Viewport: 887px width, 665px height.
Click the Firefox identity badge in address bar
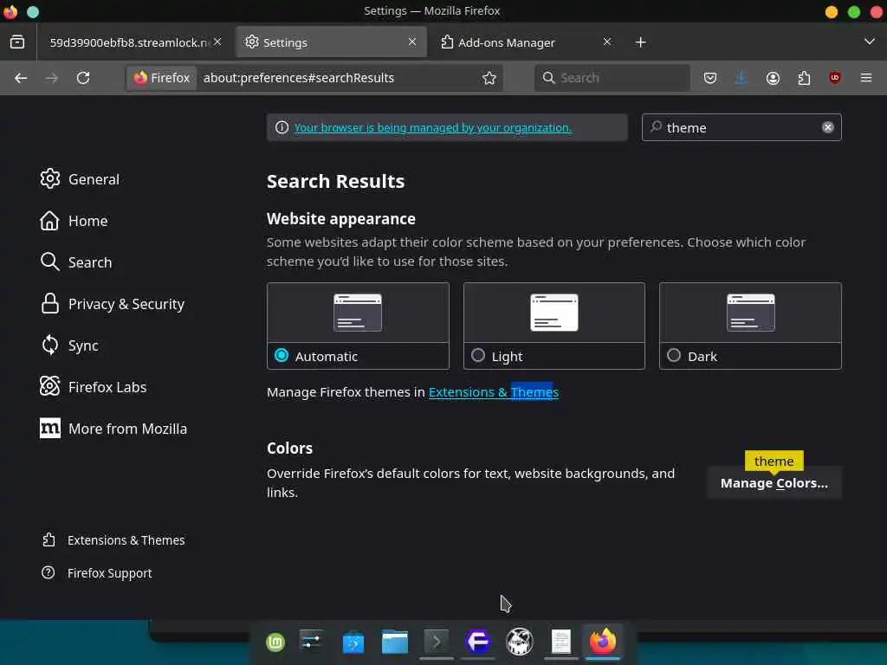coord(162,78)
